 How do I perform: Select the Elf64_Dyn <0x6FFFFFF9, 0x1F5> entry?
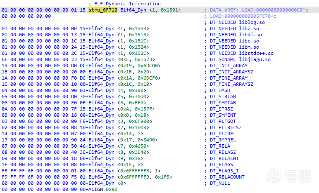(131, 177)
